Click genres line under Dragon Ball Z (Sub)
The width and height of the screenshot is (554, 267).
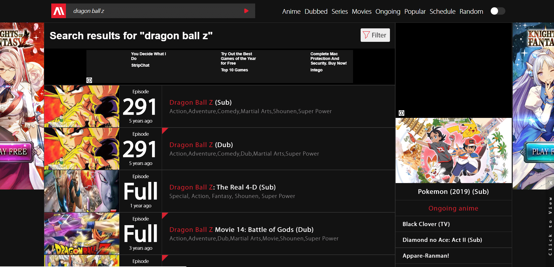pos(250,111)
